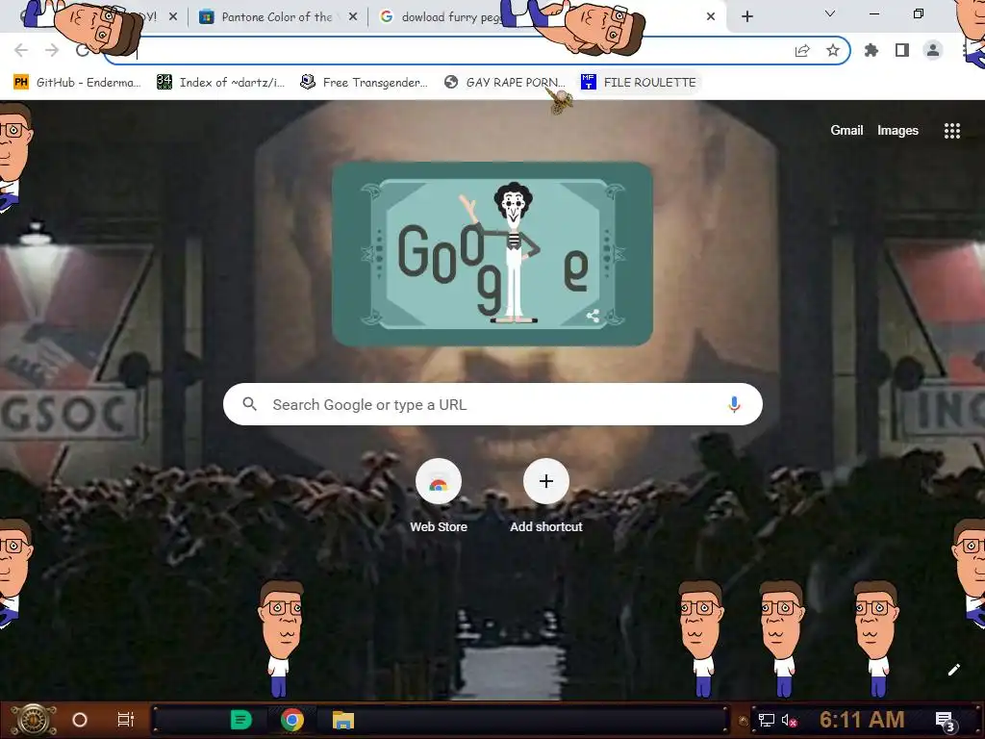
Task: Go back using the browser back arrow
Action: tap(21, 50)
